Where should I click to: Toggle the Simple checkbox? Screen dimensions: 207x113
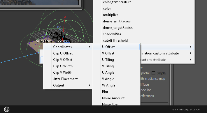point(153,73)
